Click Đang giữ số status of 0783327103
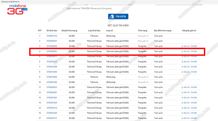The height and width of the screenshot is (121, 218). [x=143, y=36]
